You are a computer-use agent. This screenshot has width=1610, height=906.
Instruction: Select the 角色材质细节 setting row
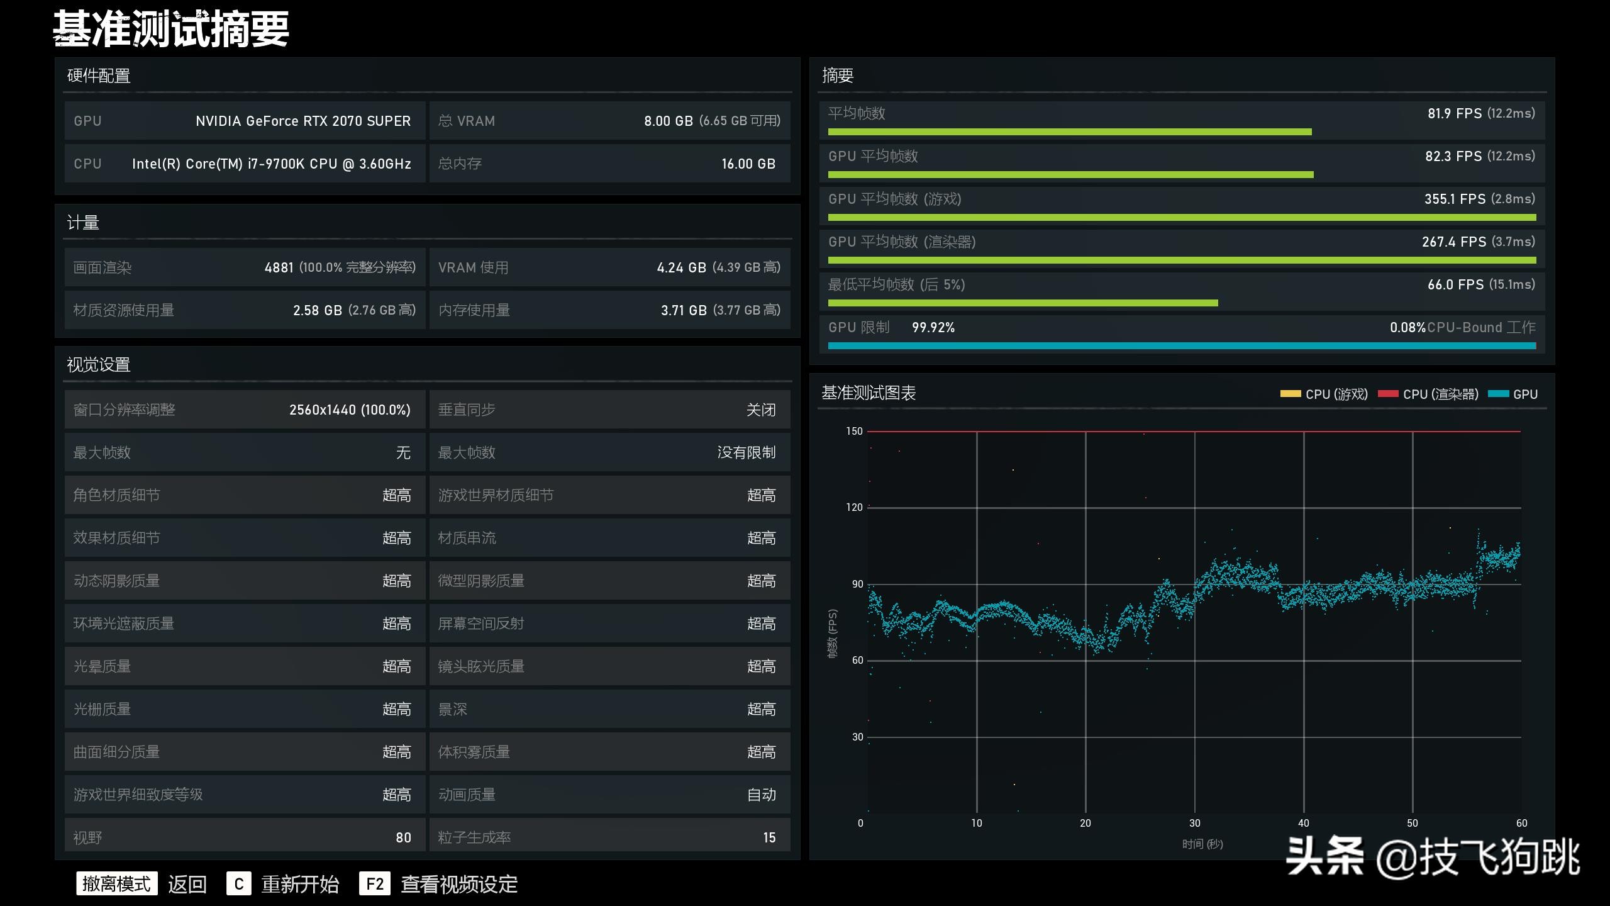click(x=244, y=496)
